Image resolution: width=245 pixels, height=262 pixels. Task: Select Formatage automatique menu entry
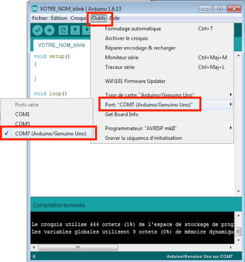pyautogui.click(x=162, y=28)
